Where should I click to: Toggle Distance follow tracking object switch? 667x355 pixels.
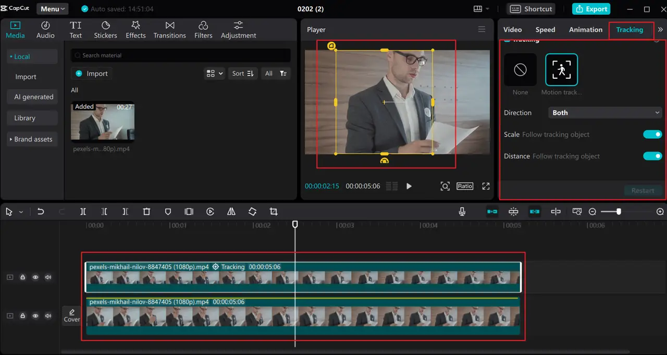click(x=652, y=156)
